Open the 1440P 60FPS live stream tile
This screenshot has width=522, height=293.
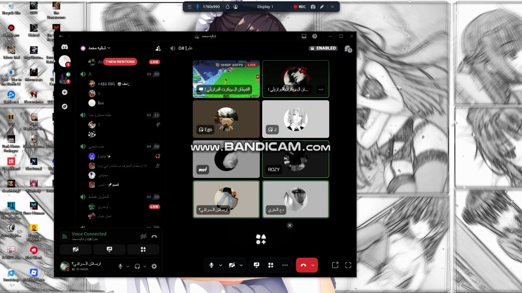226,79
